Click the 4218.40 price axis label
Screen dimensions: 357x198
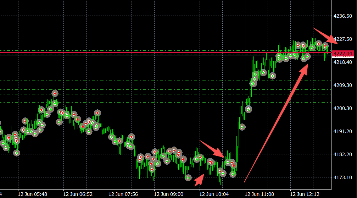(x=343, y=62)
